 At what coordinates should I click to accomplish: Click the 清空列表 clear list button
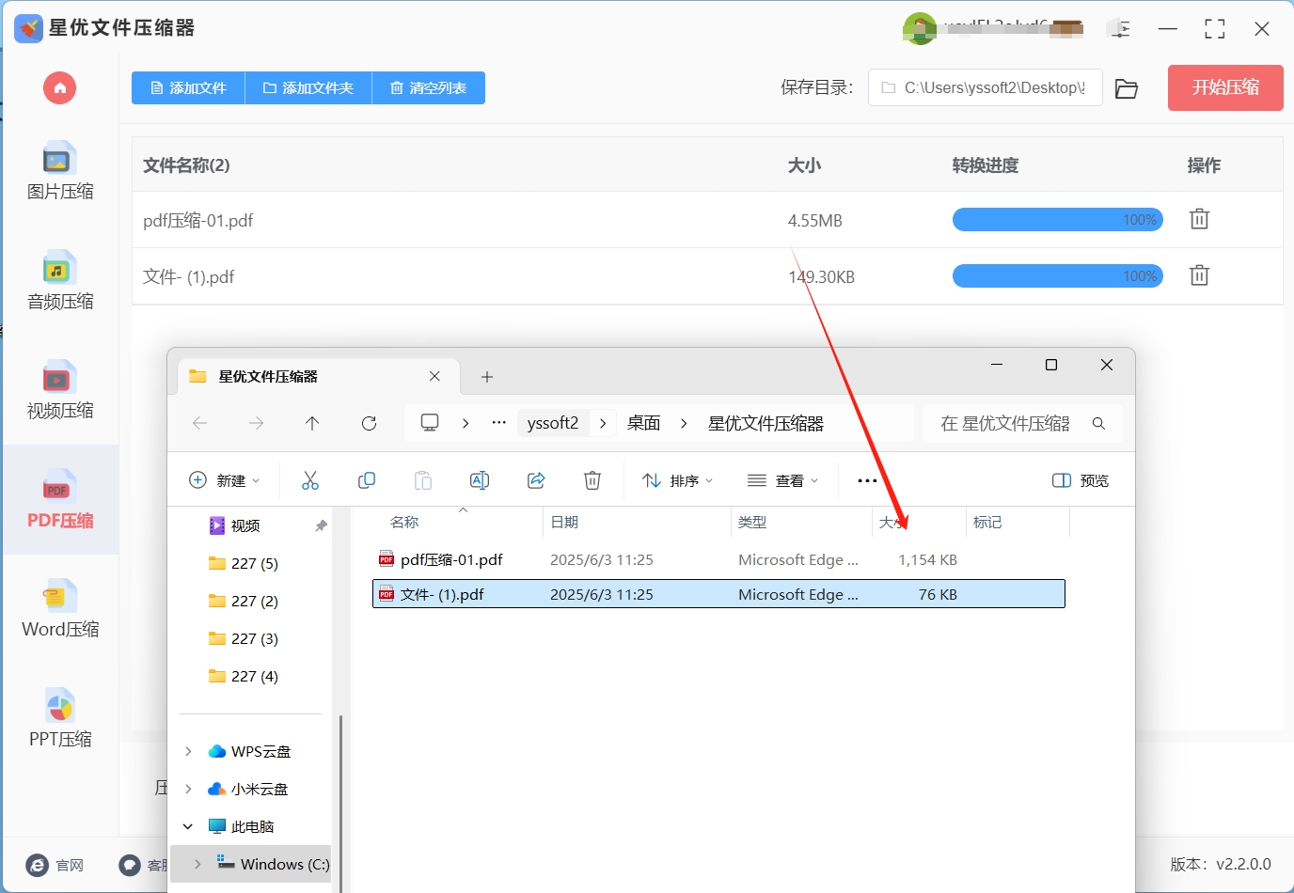coord(429,87)
